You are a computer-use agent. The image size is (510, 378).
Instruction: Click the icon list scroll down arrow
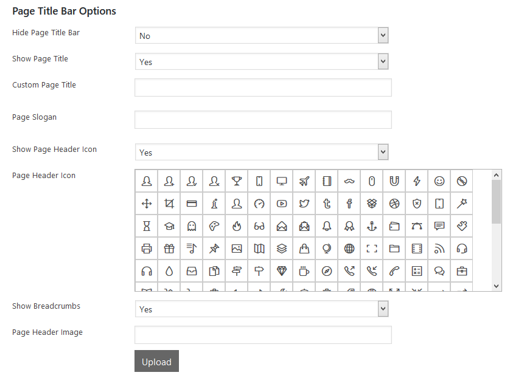497,286
